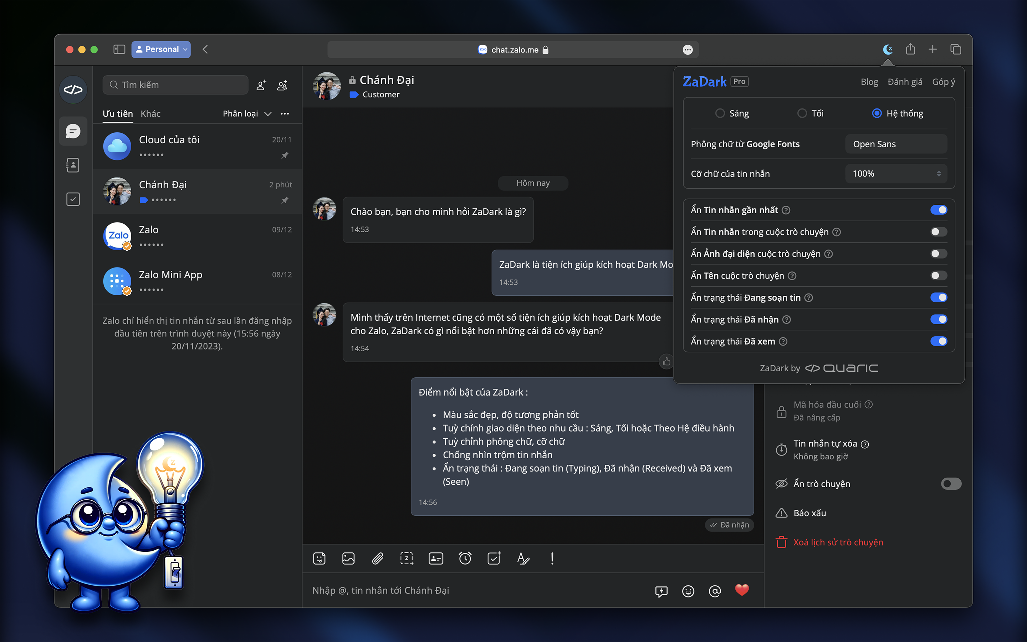Screen dimensions: 1027x642
Task: Create a reminder with clock icon
Action: coord(465,558)
